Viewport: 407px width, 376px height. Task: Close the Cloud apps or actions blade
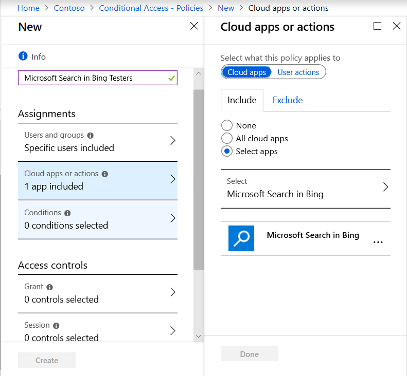pos(397,26)
